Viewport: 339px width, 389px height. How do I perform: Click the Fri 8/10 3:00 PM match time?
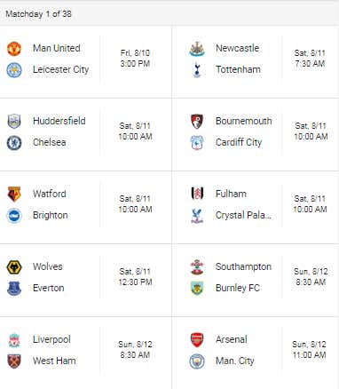[135, 58]
